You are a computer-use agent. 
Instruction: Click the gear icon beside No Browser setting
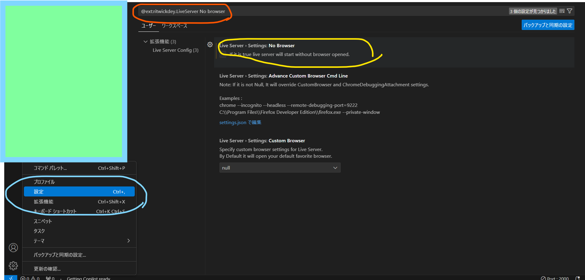pos(210,44)
